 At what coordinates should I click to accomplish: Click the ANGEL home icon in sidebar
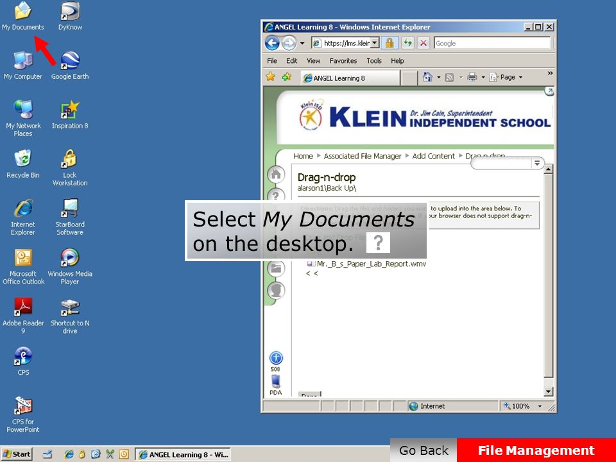(x=276, y=175)
